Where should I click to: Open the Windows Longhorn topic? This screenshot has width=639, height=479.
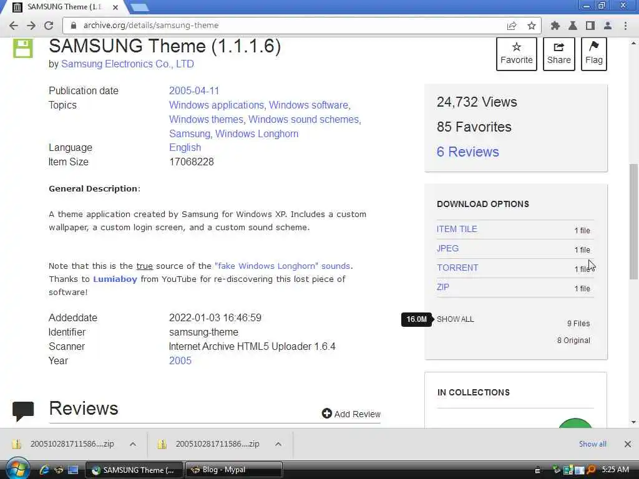(x=256, y=133)
